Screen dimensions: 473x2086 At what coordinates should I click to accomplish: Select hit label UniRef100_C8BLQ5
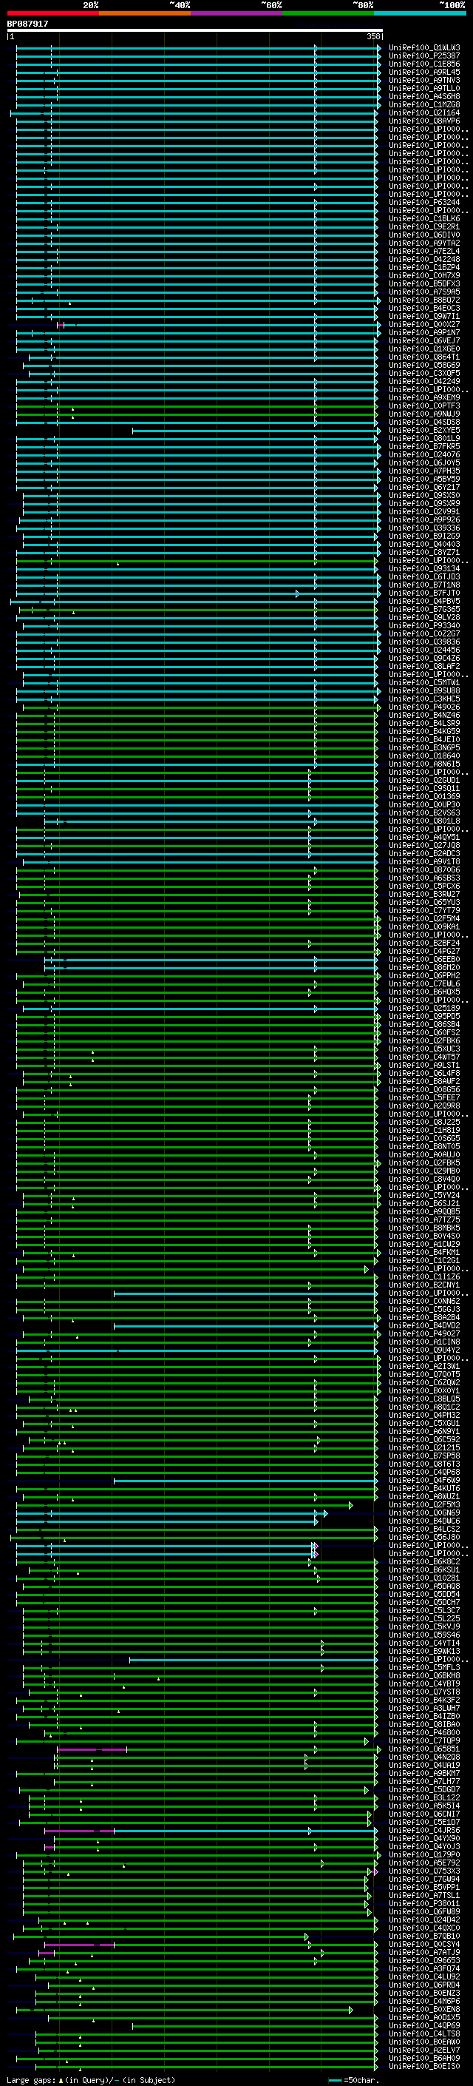coord(424,1399)
